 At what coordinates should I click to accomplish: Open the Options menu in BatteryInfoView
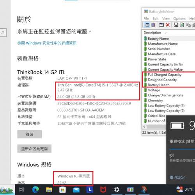[x=179, y=19]
